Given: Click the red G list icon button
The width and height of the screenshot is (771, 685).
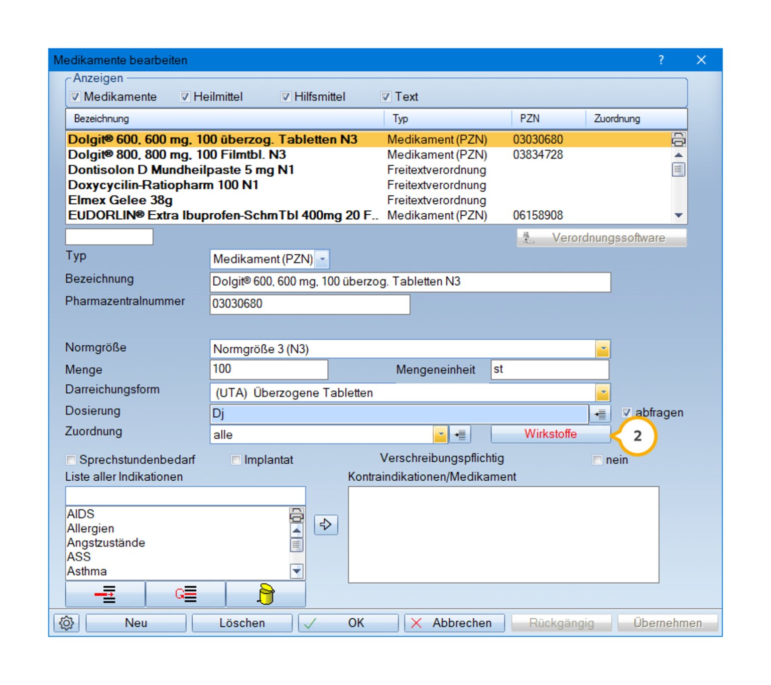Looking at the screenshot, I should [186, 594].
